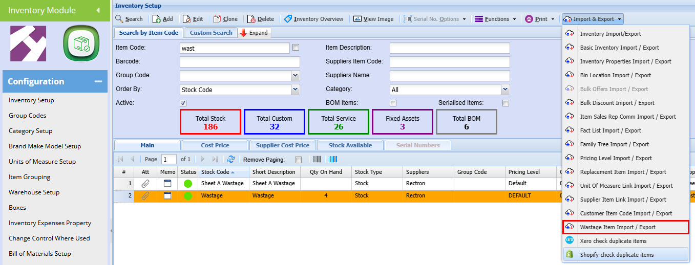Open Units of Measure Setup in sidebar
695x265 pixels.
42,162
